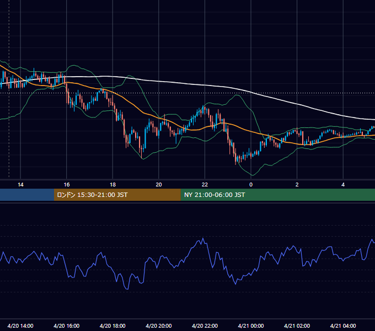This screenshot has height=331, width=375.
Task: Click the 2 hour axis label
Action: point(297,185)
